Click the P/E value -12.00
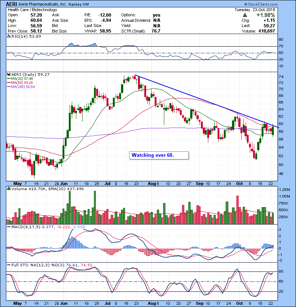 [105, 15]
